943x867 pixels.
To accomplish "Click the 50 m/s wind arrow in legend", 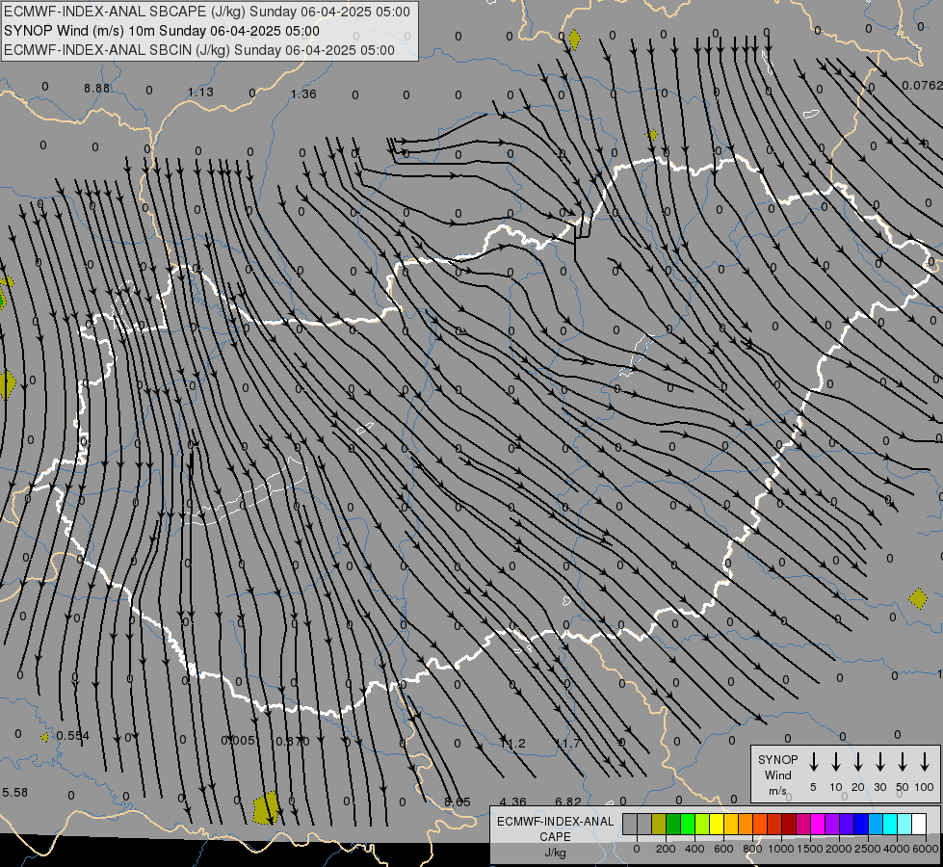I will pos(903,762).
